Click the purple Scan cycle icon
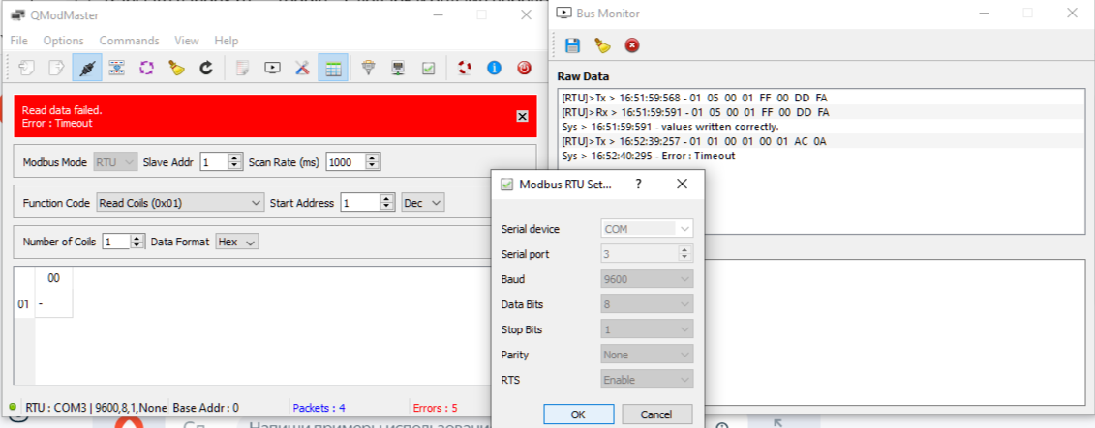Screen dimensions: 1095x428 (146, 69)
